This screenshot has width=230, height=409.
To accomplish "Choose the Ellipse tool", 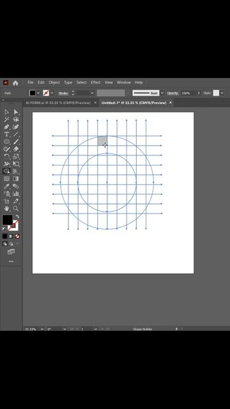I will (x=6, y=142).
